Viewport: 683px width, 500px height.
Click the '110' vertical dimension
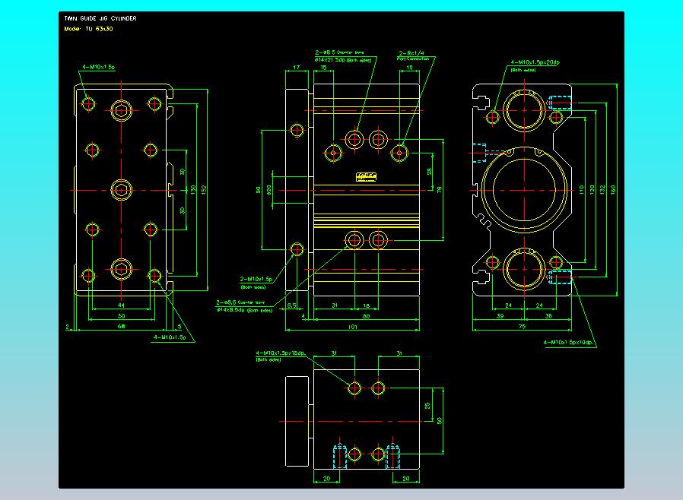[582, 190]
